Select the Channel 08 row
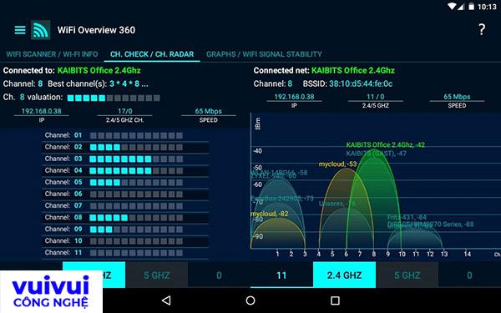This screenshot has height=313, width=501. tap(125, 218)
